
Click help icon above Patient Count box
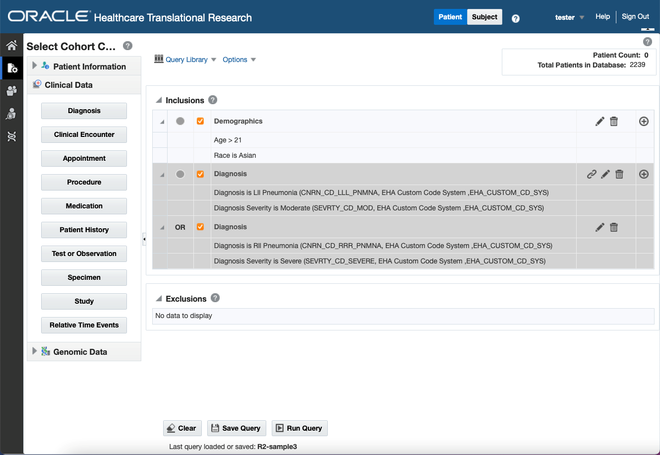point(647,42)
